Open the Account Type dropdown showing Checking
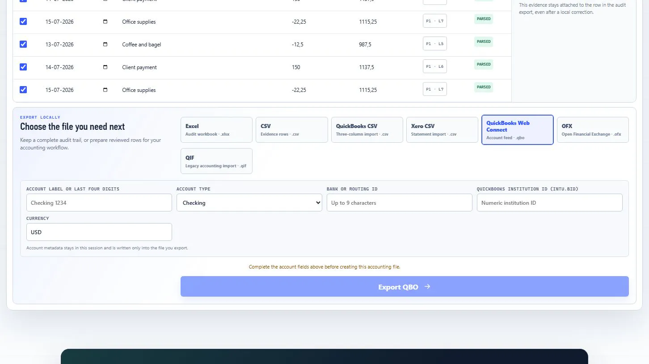Image resolution: width=649 pixels, height=364 pixels. point(249,203)
